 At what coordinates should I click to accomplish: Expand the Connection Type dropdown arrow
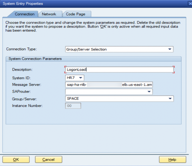(x=170, y=49)
